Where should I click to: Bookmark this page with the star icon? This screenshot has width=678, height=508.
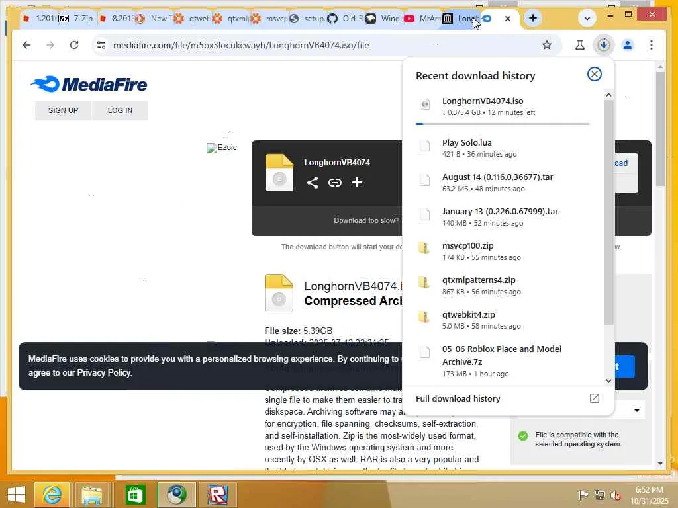coord(547,45)
